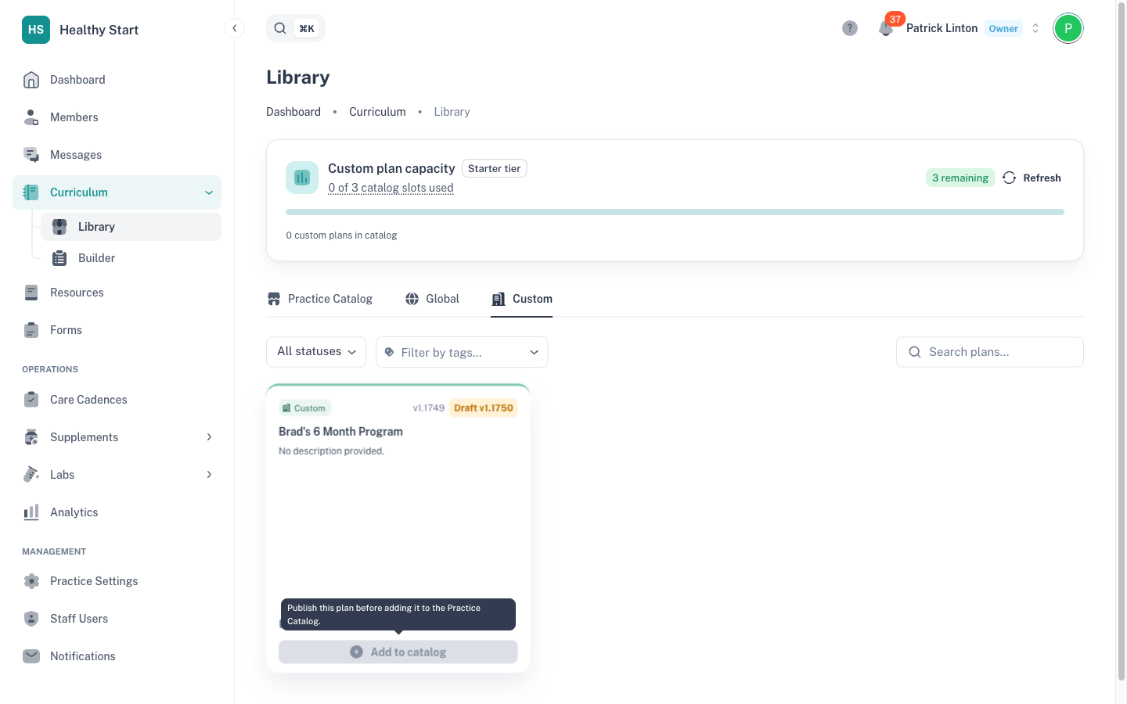Click the catalog slots capacity progress bar
Image resolution: width=1127 pixels, height=704 pixels.
[x=675, y=212]
